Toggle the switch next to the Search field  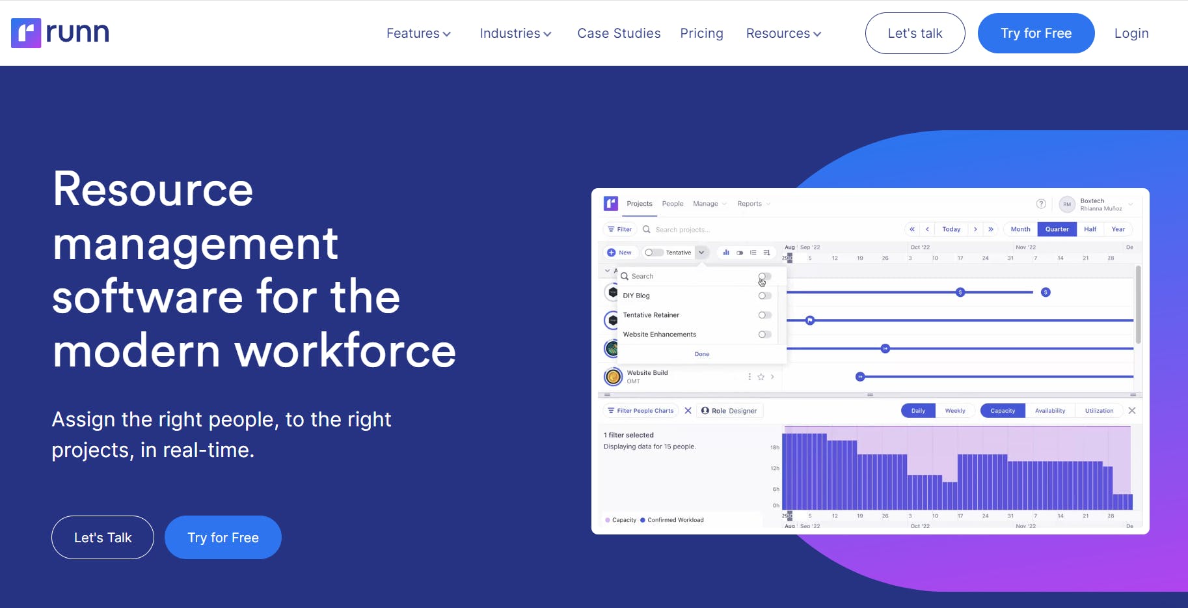coord(765,277)
